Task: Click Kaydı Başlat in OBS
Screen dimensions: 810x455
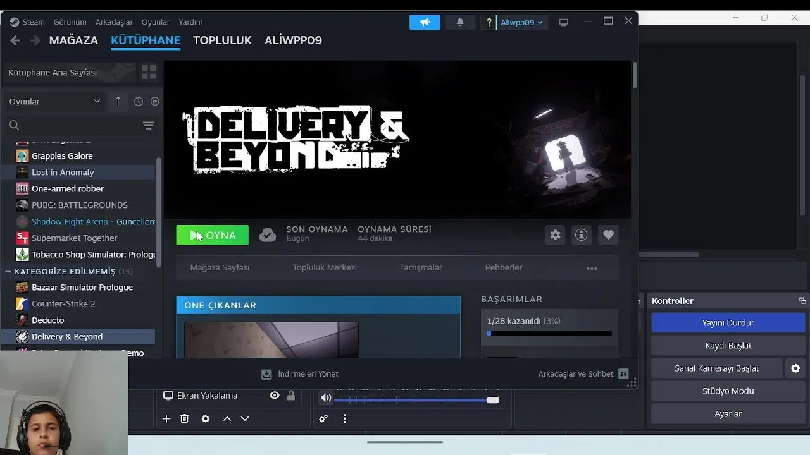Action: point(728,346)
